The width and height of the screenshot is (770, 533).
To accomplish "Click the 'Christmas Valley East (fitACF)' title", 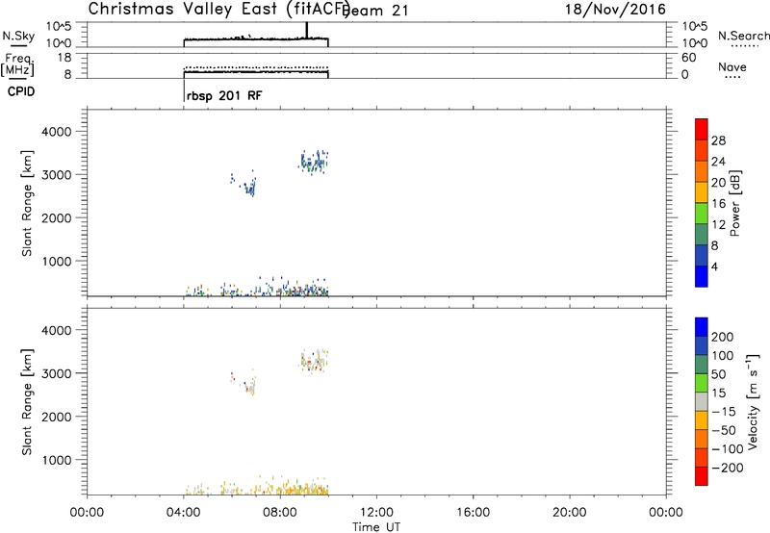I will click(219, 10).
